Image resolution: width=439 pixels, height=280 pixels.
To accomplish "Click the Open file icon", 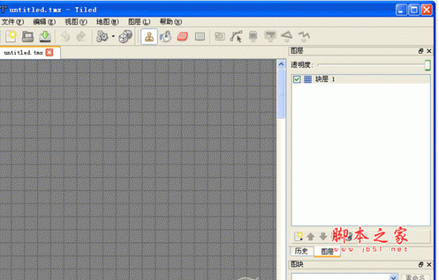I will pos(28,37).
